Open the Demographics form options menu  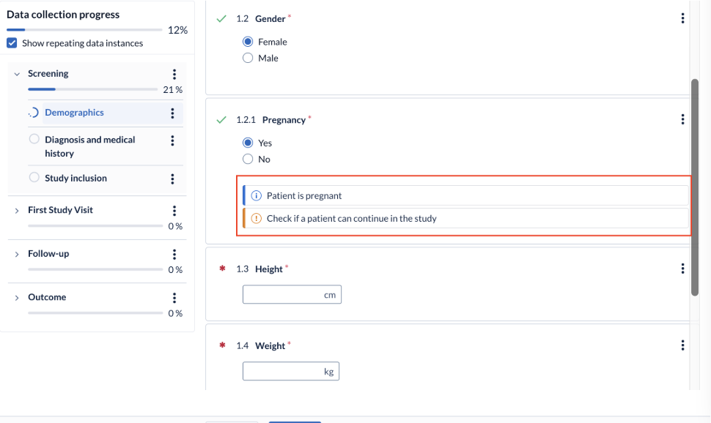point(172,113)
